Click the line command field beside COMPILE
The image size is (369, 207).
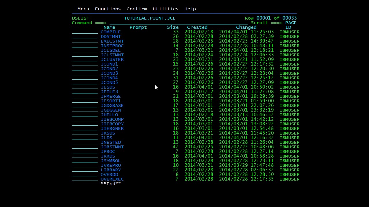[x=85, y=32]
